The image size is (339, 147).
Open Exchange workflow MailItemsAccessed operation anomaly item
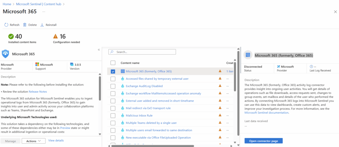click(164, 93)
